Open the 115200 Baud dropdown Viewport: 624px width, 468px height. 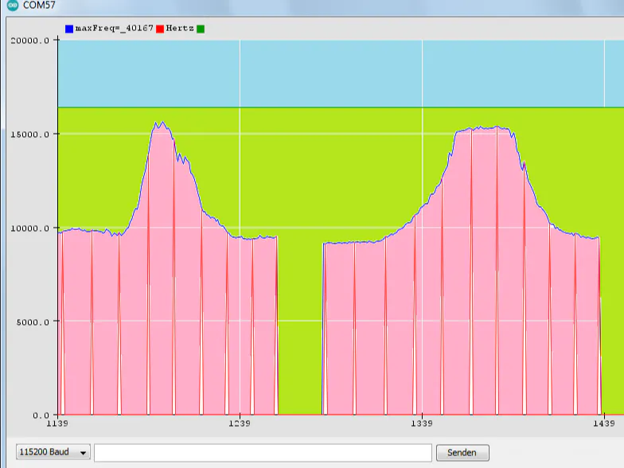tap(53, 452)
